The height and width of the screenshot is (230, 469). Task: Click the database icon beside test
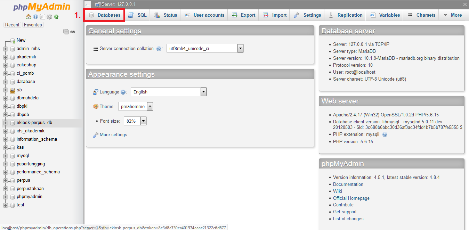click(13, 205)
